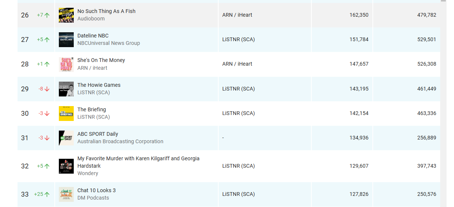Viewport: 454px width, 207px height.
Task: Open the My Favorite Murder cover icon
Action: [66, 166]
